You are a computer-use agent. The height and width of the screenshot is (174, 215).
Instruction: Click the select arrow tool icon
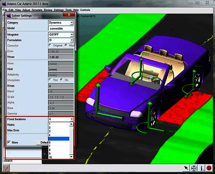click(186, 168)
